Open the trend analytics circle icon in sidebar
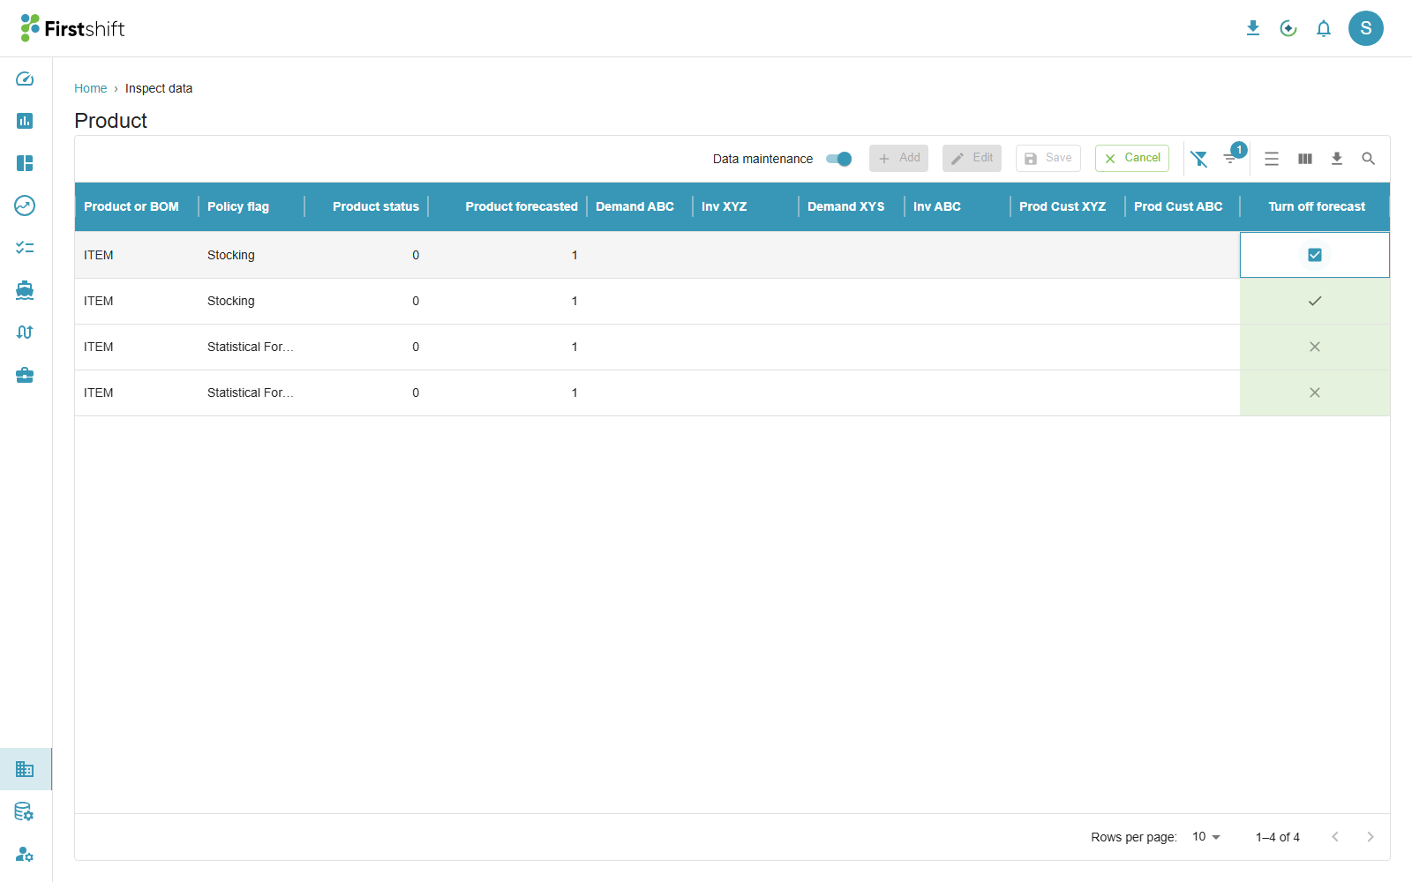 tap(25, 206)
